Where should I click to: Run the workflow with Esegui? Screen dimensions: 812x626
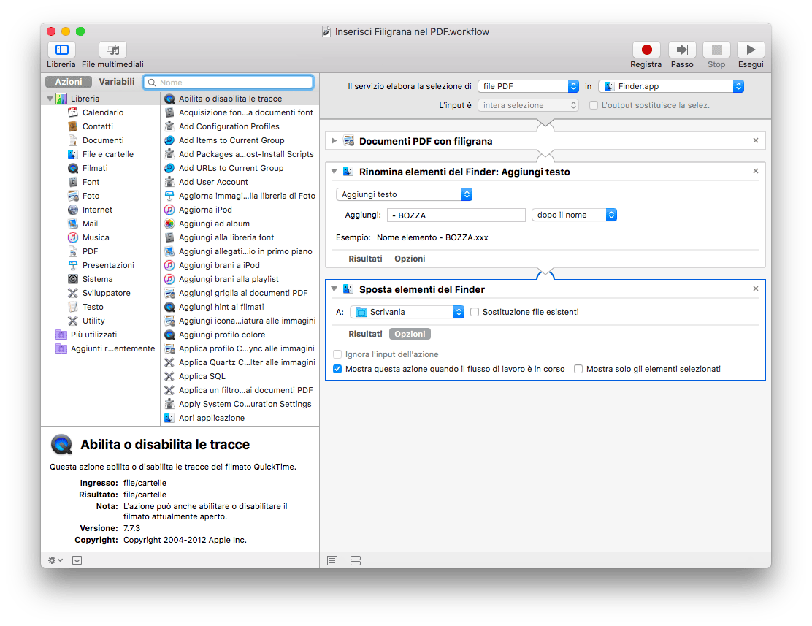click(751, 50)
